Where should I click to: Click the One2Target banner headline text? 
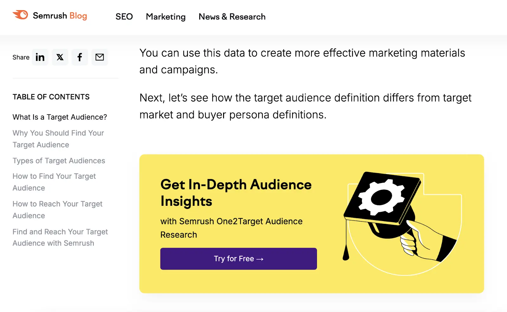236,192
